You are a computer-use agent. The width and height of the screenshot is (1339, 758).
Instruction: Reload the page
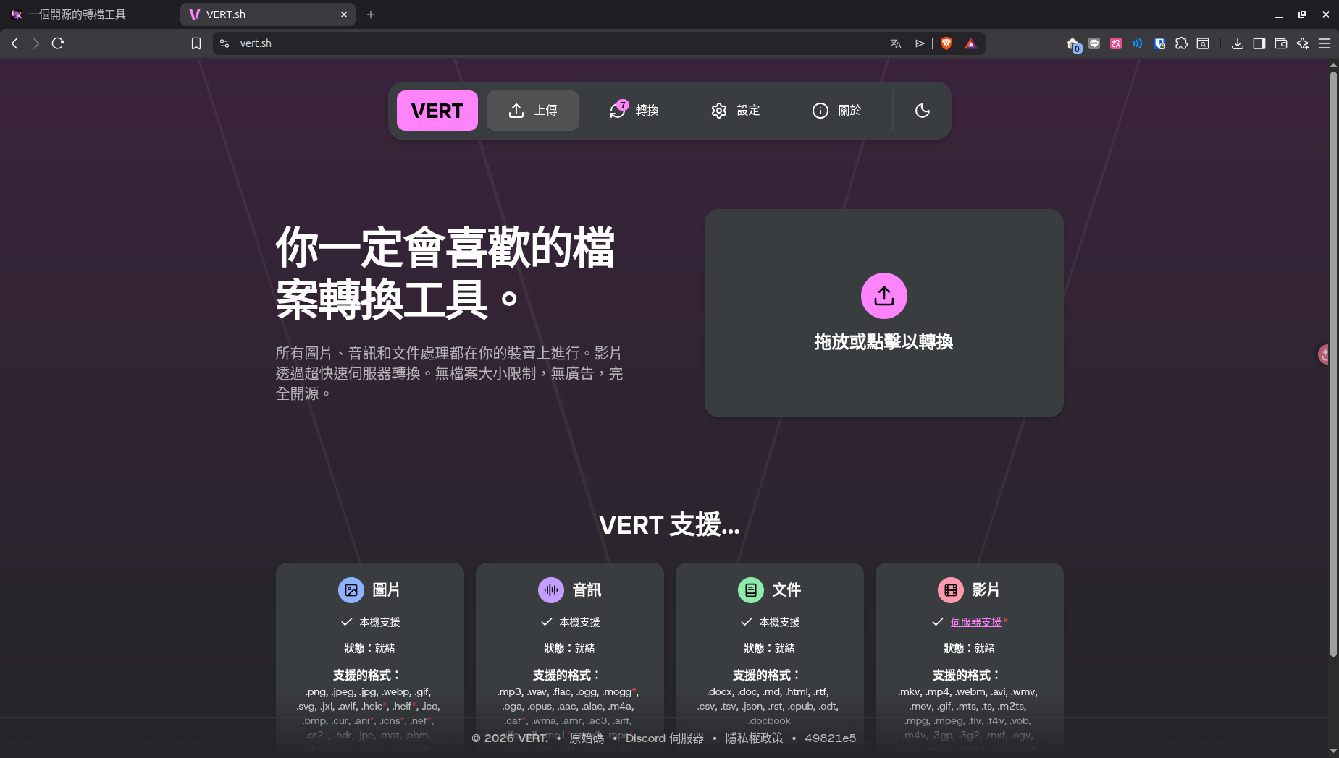pos(58,43)
